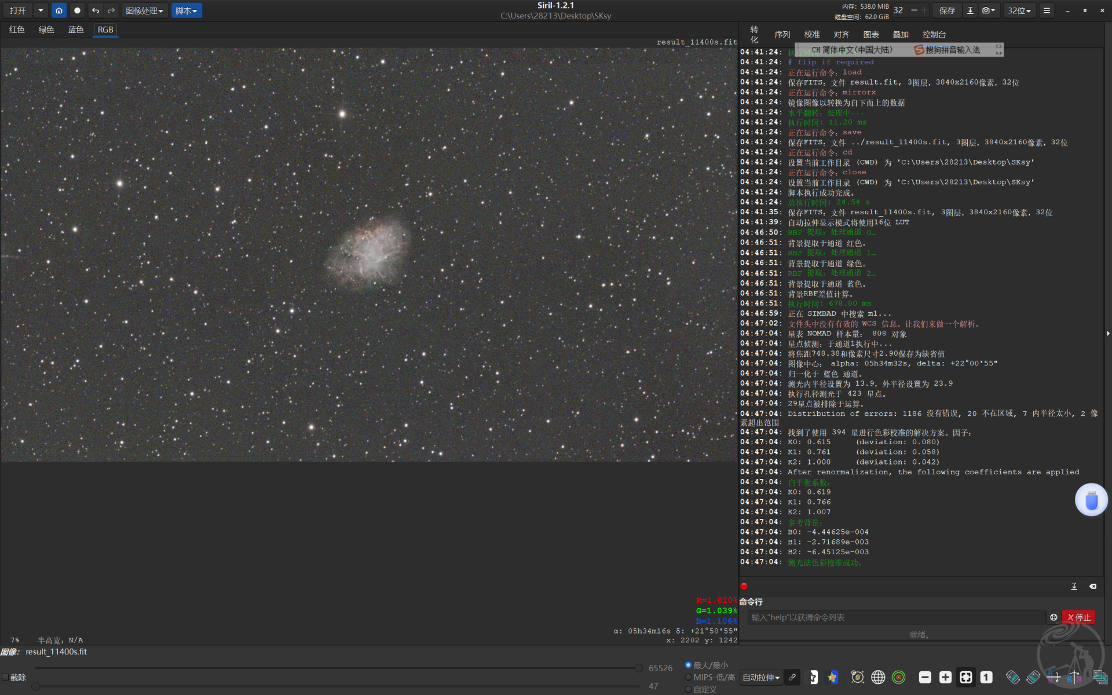Screen dimensions: 1112x695
Task: Click the green target photometry icon
Action: (x=898, y=677)
